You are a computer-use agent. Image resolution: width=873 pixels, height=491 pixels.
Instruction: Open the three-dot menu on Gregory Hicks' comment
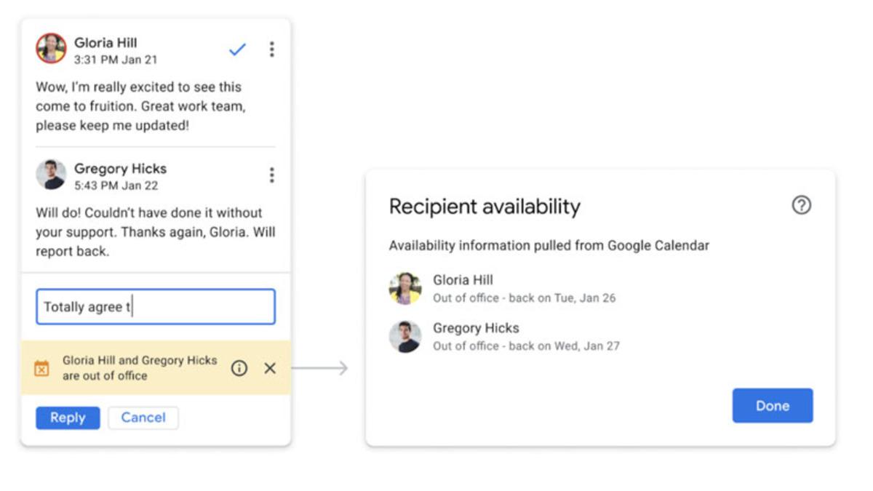(x=270, y=173)
